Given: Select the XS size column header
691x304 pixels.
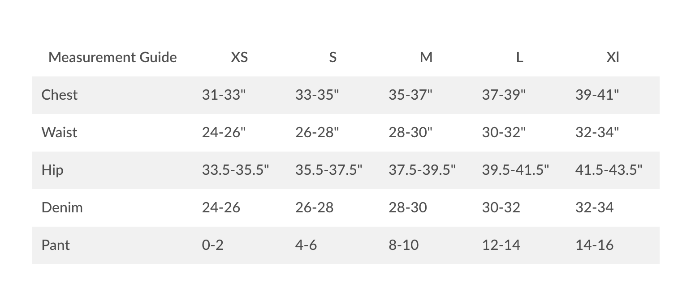Looking at the screenshot, I should coord(239,57).
